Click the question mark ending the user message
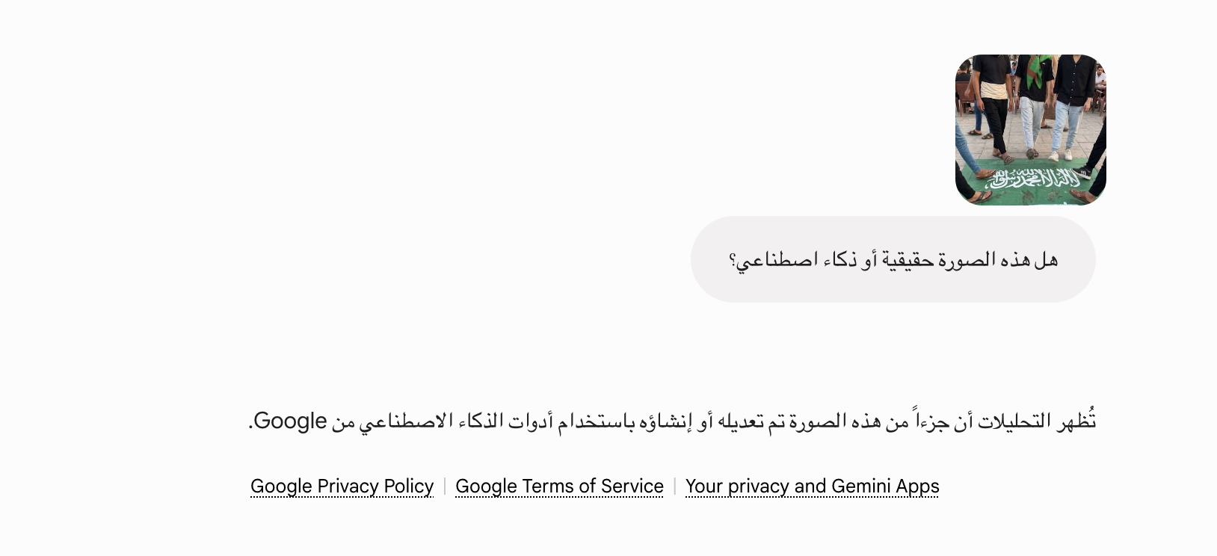The width and height of the screenshot is (1217, 556). (733, 261)
